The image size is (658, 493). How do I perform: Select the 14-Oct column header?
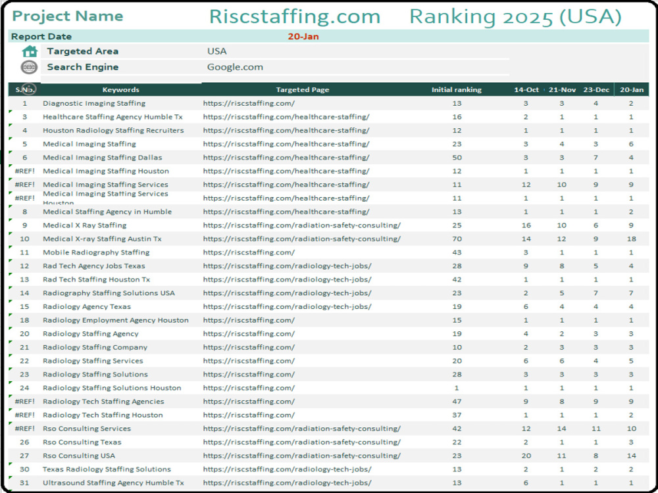[x=526, y=89]
